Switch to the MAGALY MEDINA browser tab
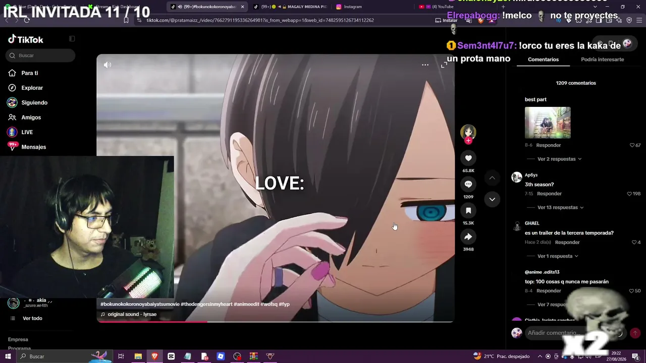The height and width of the screenshot is (363, 646). 290,7
